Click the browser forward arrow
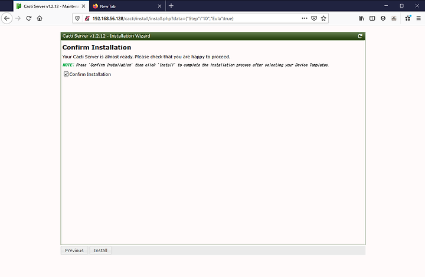 click(18, 18)
